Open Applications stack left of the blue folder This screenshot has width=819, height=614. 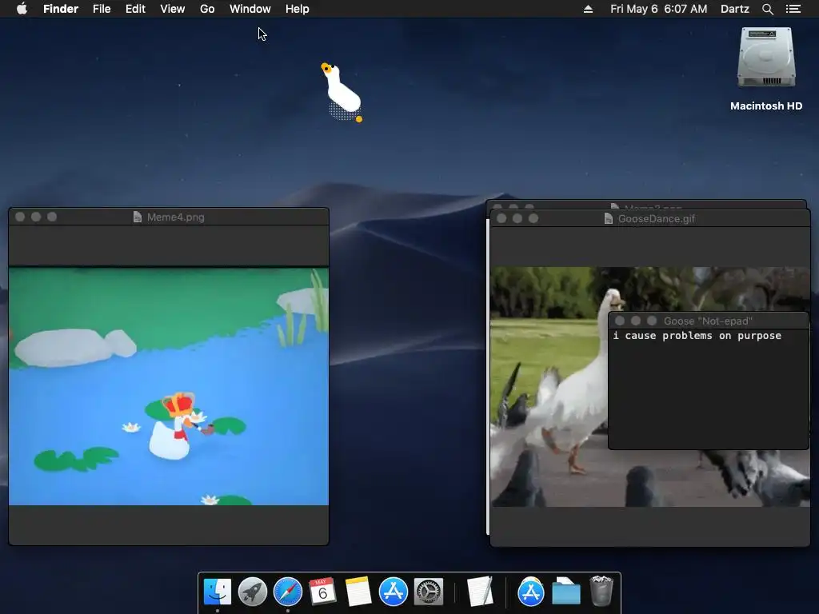click(531, 592)
